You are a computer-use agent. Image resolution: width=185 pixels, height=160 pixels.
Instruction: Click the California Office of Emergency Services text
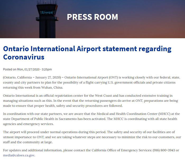(122, 150)
